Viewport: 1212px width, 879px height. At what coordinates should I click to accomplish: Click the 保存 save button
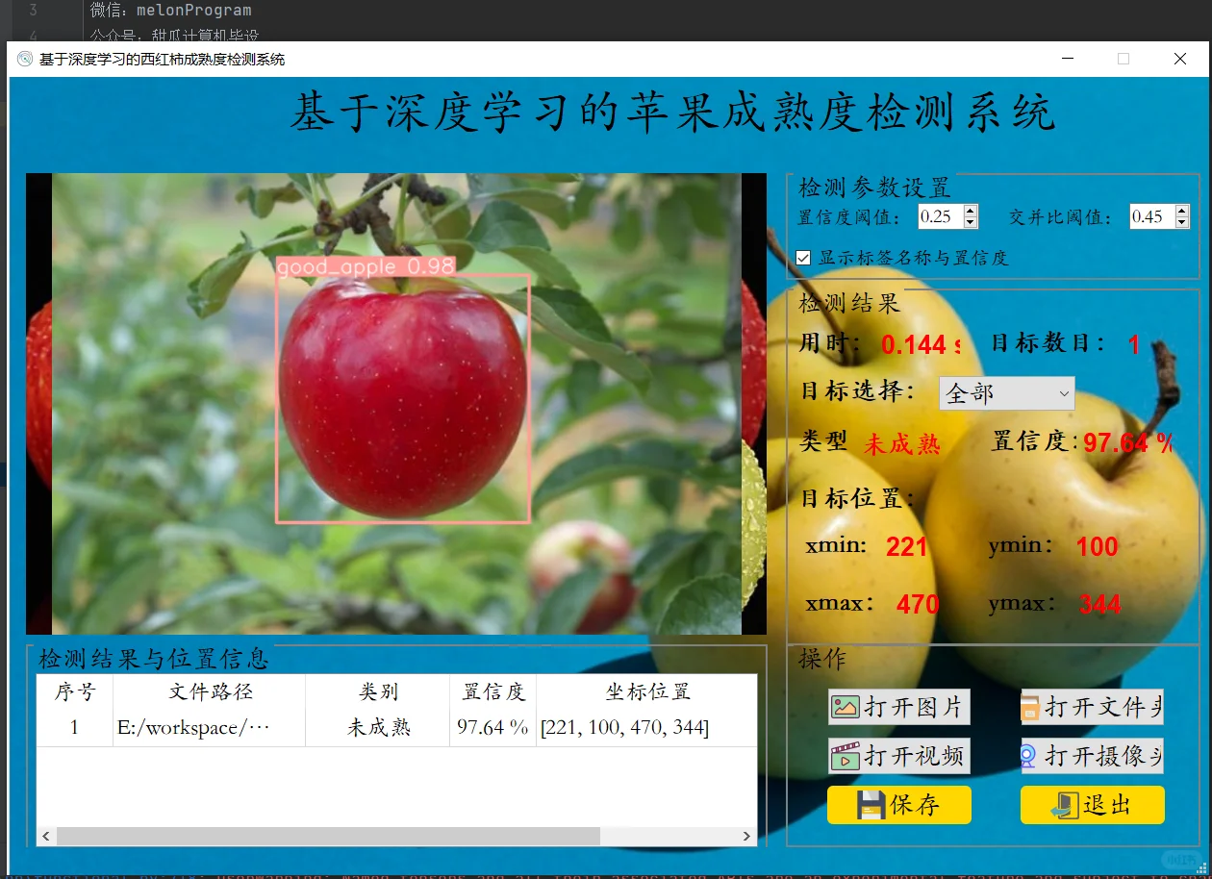[898, 805]
